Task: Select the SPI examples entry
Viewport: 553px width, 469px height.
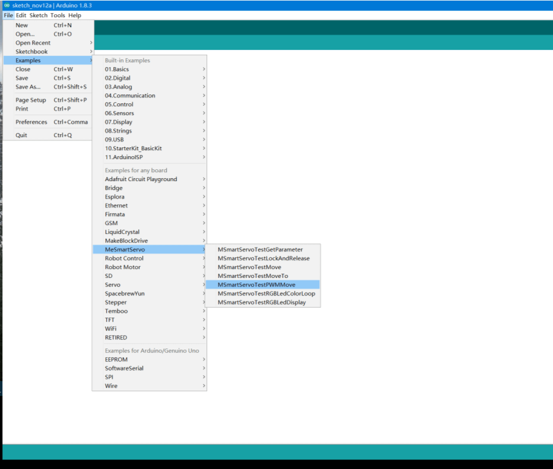Action: 150,377
